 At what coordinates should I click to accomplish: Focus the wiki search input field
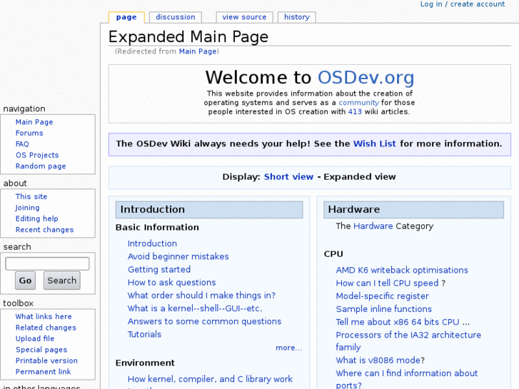point(47,264)
